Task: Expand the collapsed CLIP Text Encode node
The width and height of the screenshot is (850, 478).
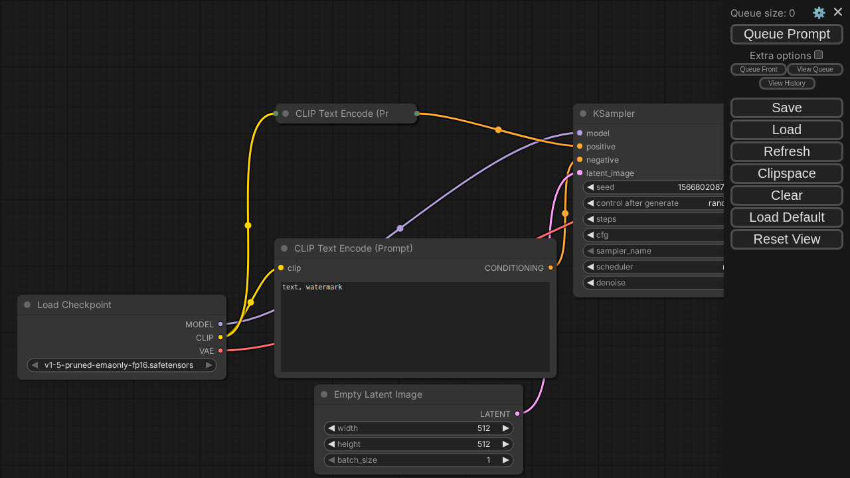Action: (x=286, y=114)
